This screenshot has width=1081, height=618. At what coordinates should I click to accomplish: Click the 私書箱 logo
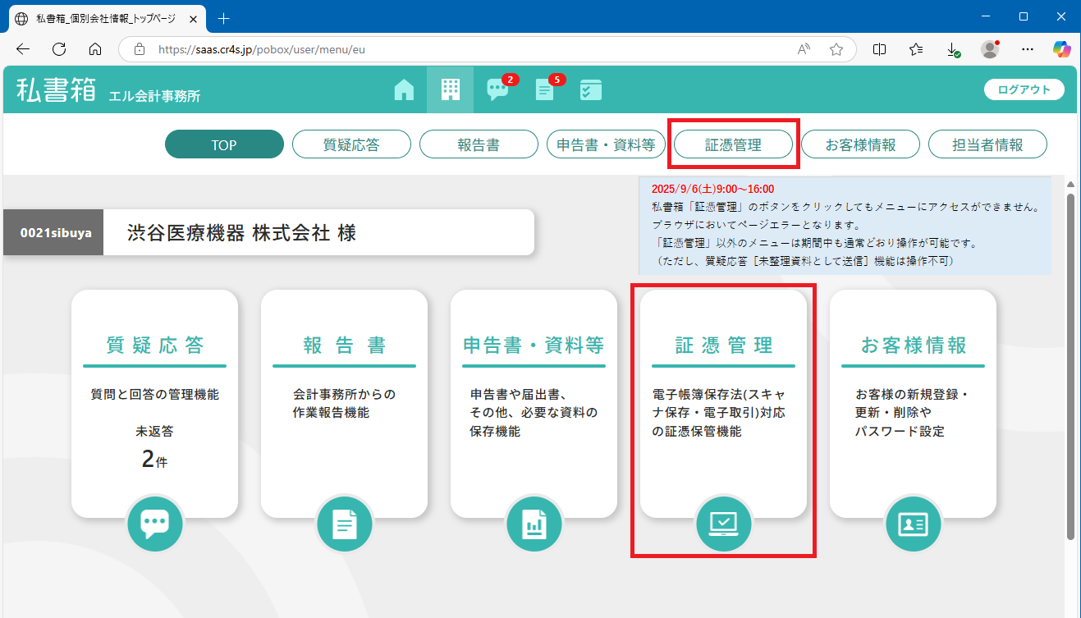[57, 89]
